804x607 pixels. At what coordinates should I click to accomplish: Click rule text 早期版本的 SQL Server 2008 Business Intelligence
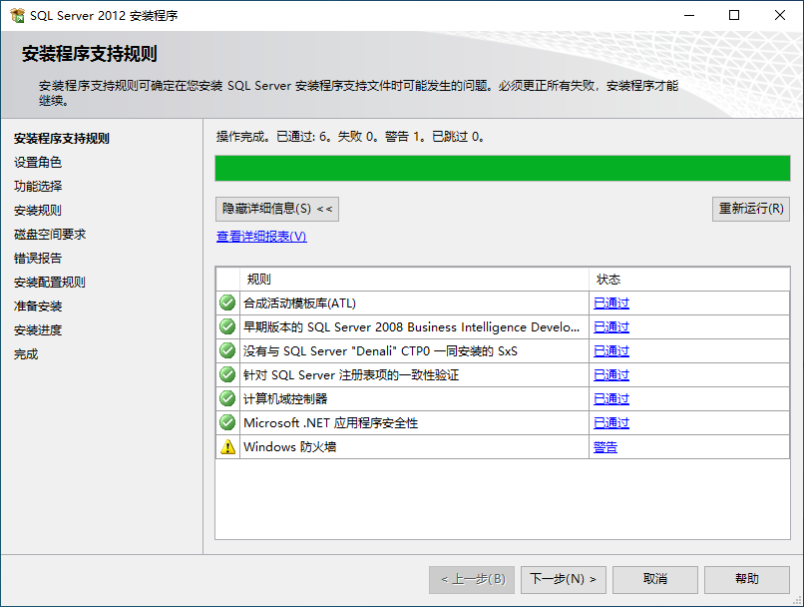coord(412,327)
